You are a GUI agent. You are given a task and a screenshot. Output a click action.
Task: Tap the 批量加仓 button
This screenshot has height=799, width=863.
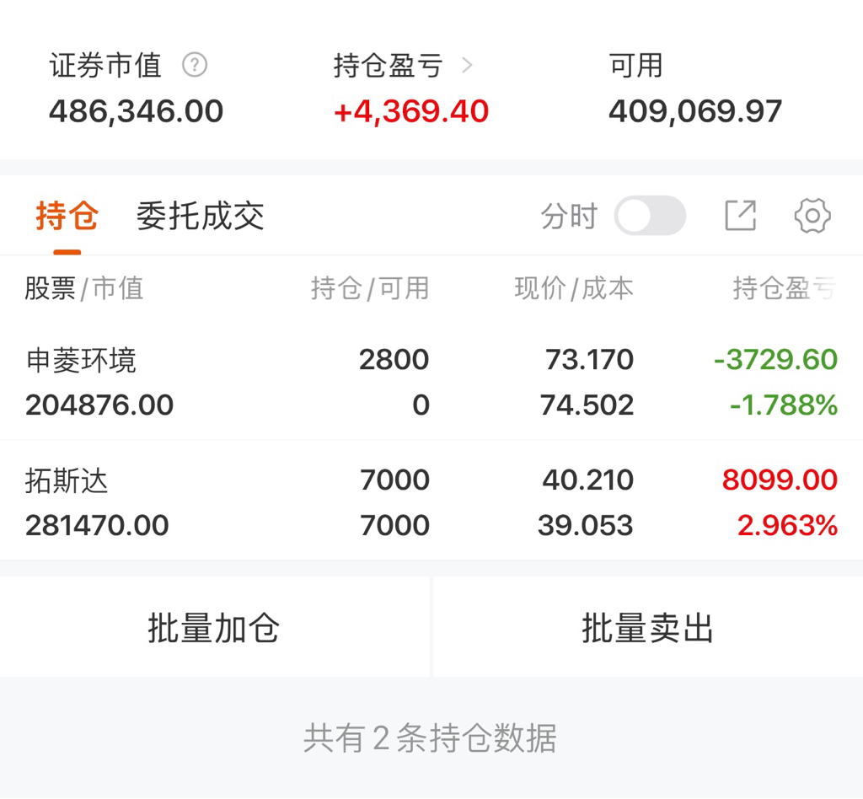(214, 627)
